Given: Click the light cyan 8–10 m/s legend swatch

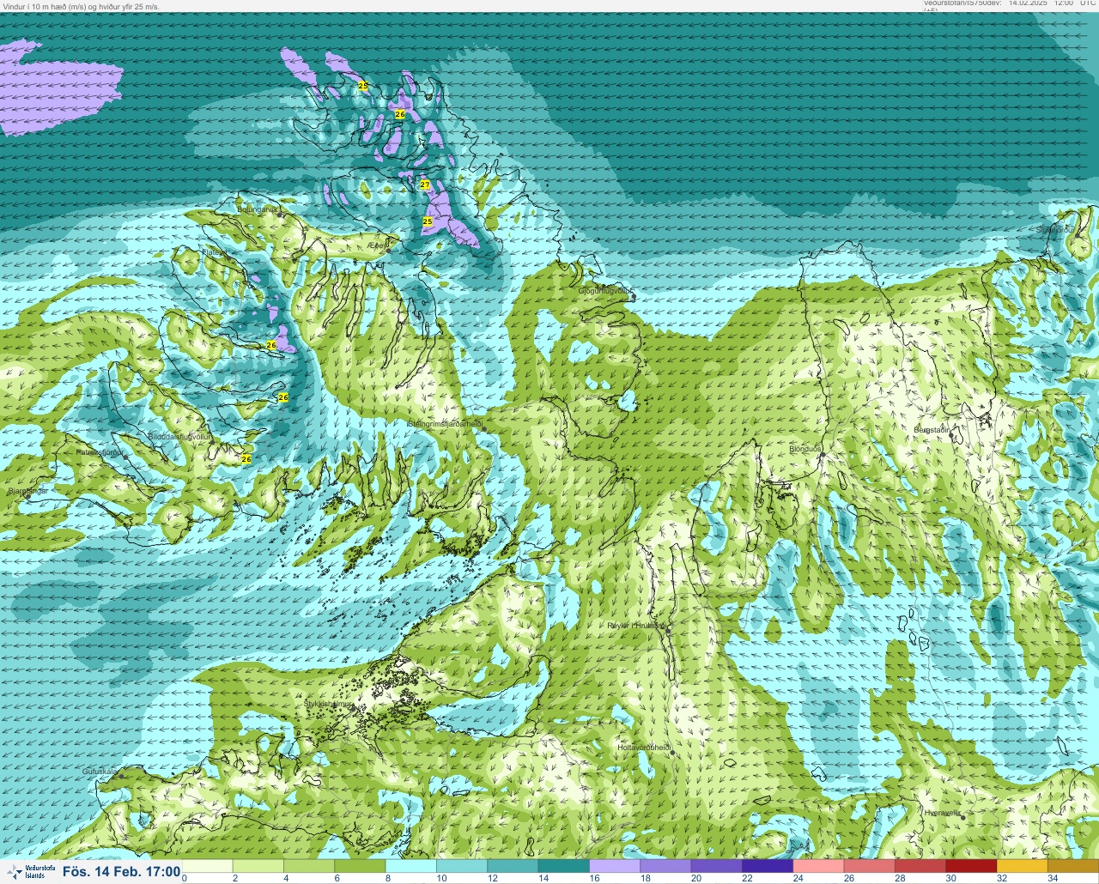Looking at the screenshot, I should click(411, 866).
